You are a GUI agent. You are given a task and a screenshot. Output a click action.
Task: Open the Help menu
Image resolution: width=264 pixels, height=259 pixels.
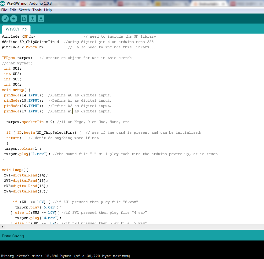tap(48, 10)
